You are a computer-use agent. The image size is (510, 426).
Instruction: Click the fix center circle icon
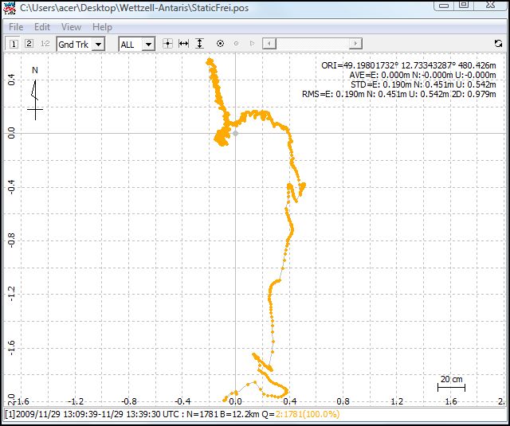click(x=236, y=44)
